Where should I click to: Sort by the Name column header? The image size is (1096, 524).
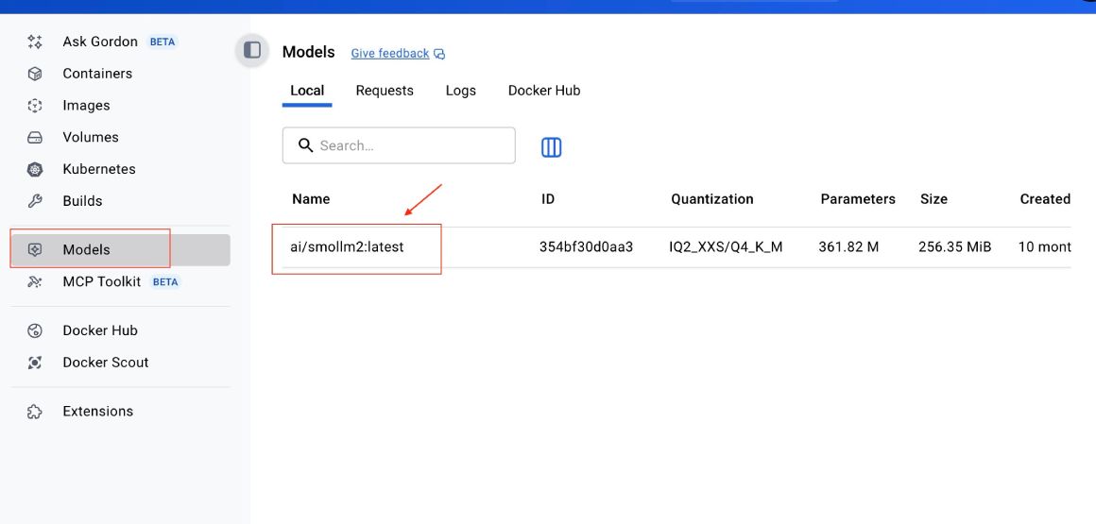pos(311,199)
